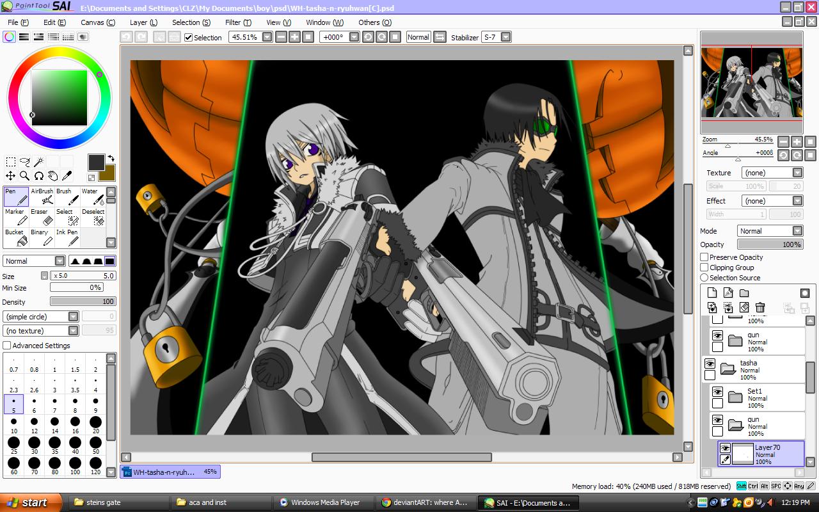Select the Brush tool

tap(67, 196)
